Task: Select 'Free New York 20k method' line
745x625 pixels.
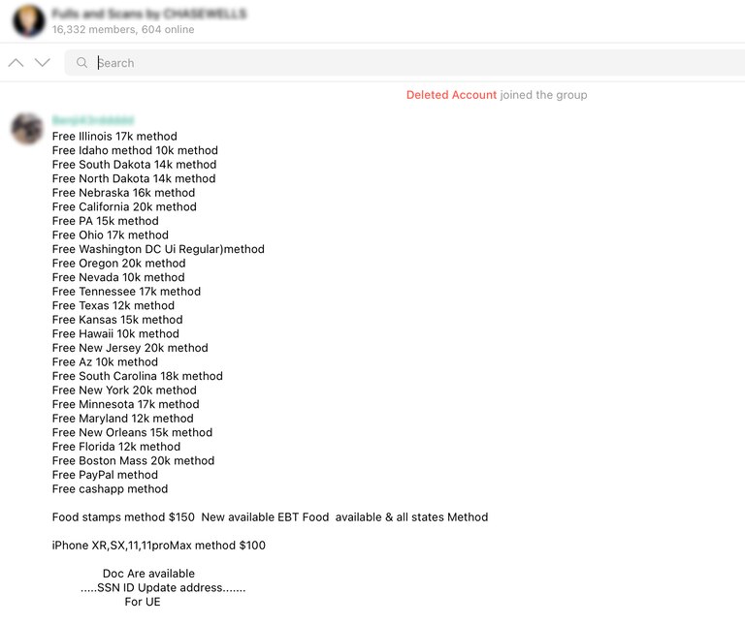Action: point(124,391)
